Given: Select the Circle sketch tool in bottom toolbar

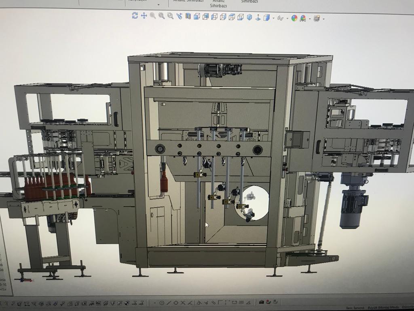Looking at the screenshot, I should tap(162, 303).
